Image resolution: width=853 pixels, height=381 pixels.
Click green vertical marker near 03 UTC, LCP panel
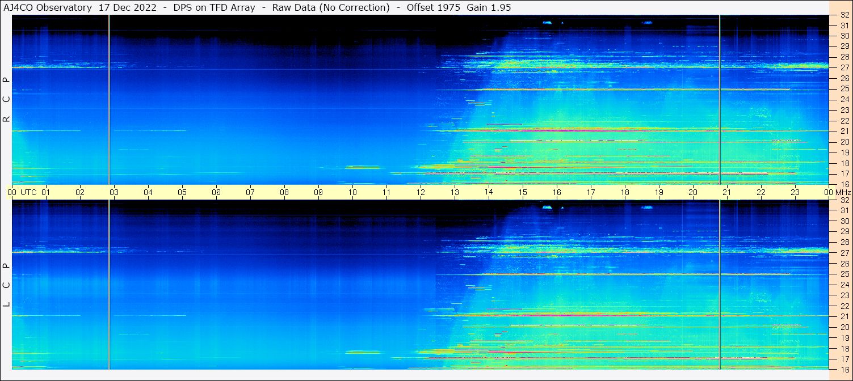(x=109, y=285)
